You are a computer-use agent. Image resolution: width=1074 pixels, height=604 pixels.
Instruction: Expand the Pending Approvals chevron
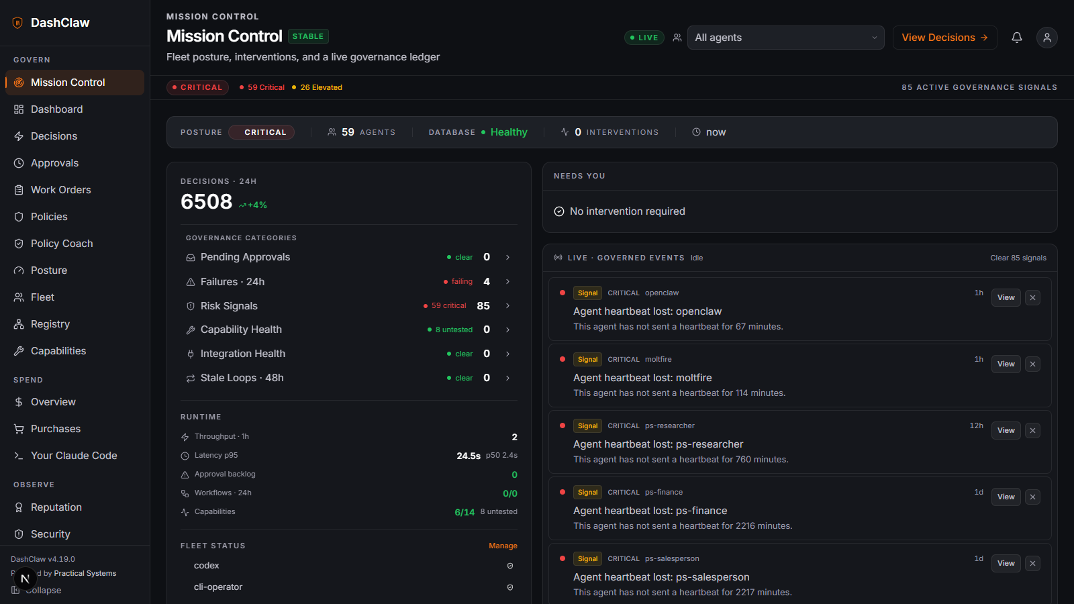507,257
